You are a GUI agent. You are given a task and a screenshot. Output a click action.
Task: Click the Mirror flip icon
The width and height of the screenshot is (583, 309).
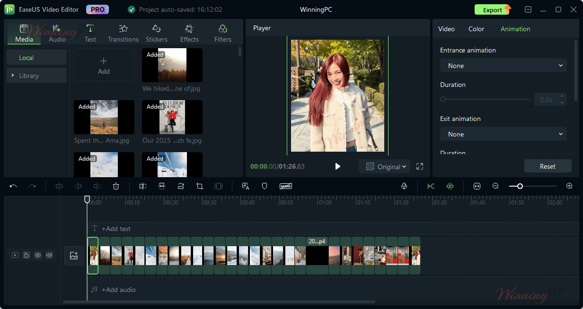point(143,186)
